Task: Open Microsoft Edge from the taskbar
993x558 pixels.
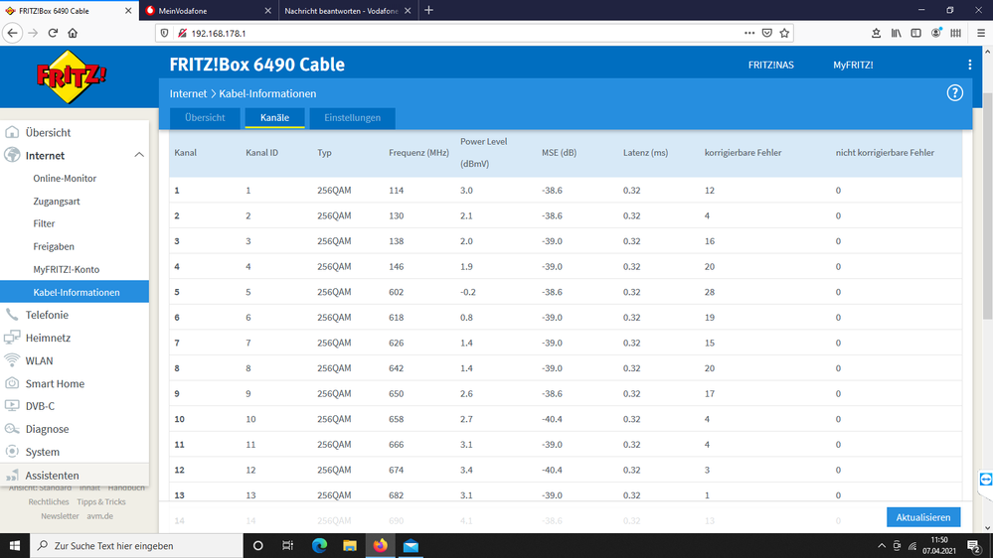Action: 319,545
